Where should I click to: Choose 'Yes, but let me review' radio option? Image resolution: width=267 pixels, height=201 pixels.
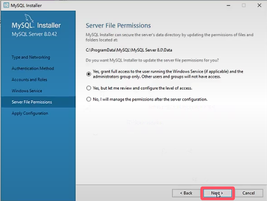point(89,88)
